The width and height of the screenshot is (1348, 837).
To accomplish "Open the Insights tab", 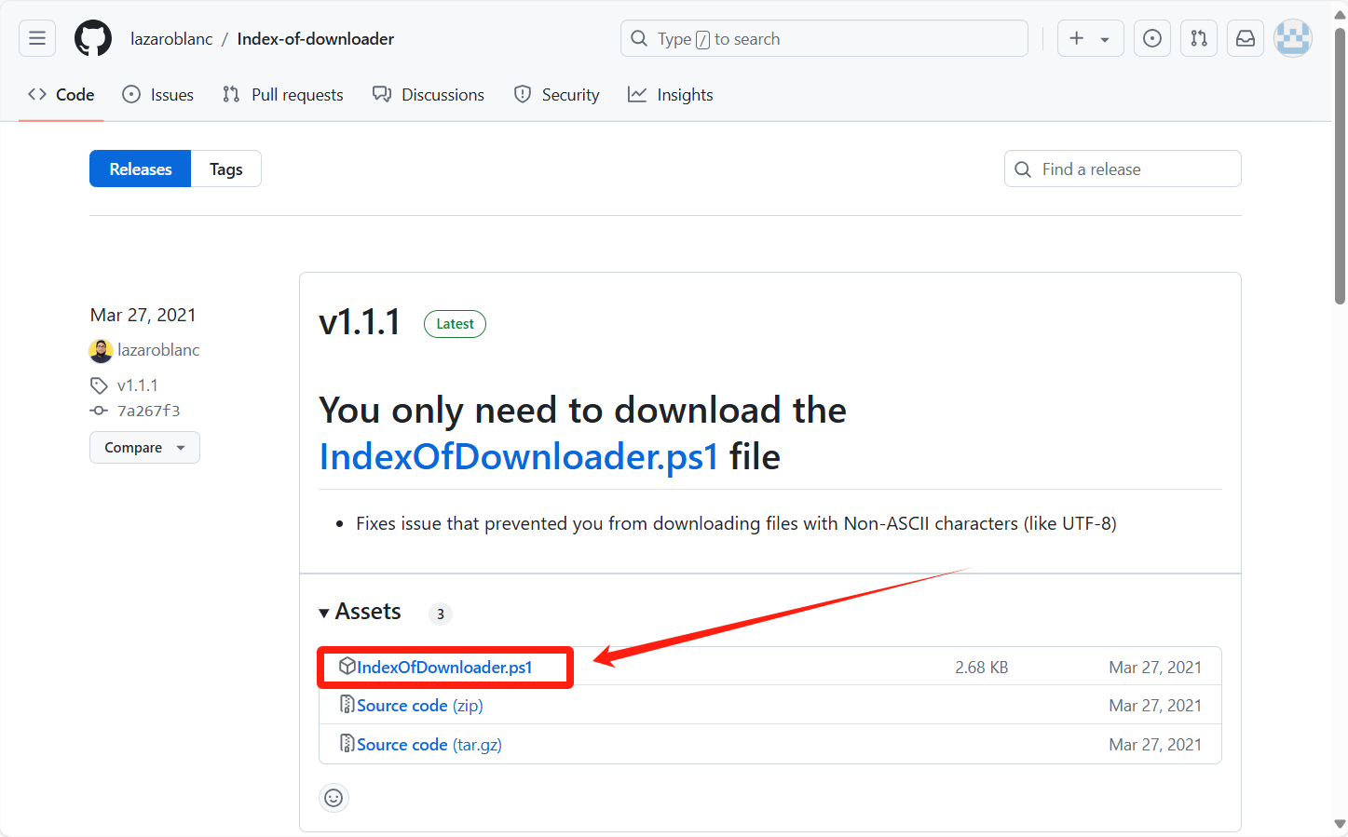I will 671,95.
